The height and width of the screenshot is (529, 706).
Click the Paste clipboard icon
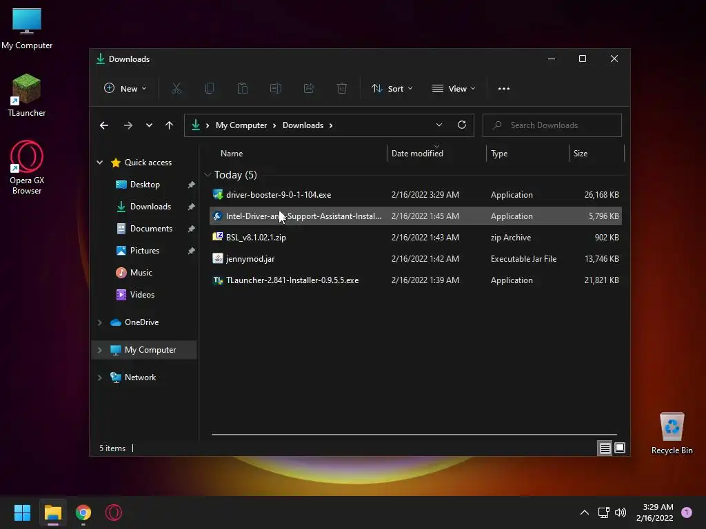tap(242, 89)
